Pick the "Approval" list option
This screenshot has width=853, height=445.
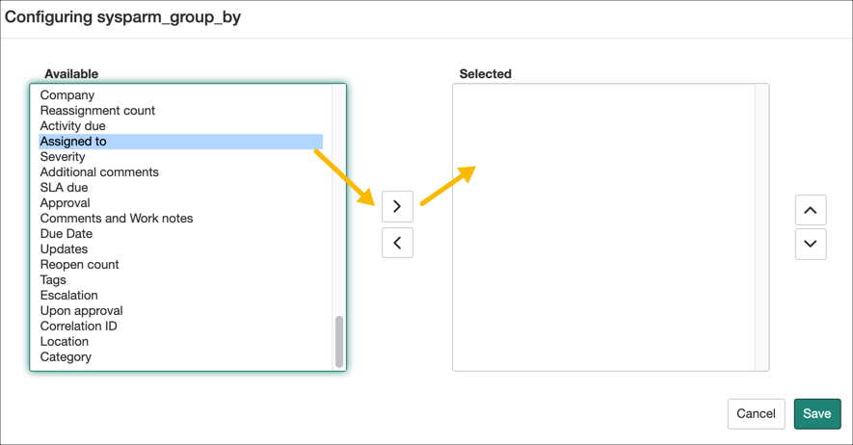[66, 203]
